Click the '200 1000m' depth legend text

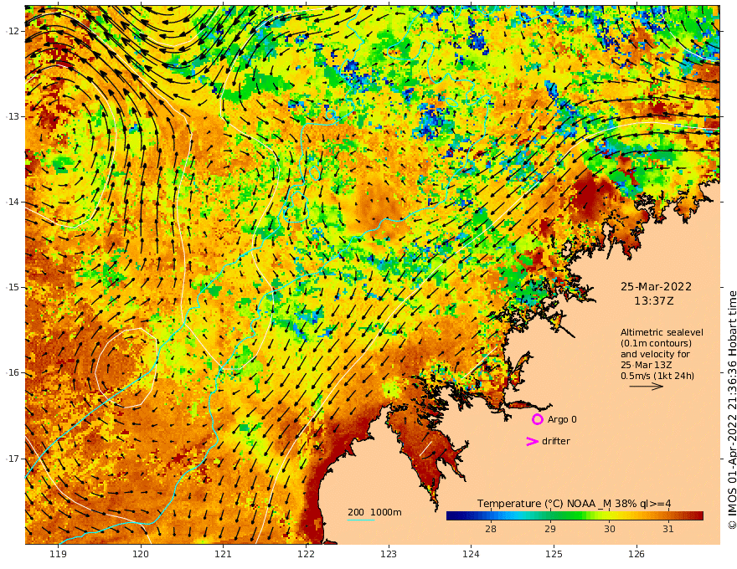(x=374, y=512)
